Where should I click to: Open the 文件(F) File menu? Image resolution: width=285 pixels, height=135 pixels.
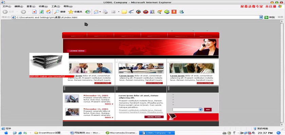[7, 6]
